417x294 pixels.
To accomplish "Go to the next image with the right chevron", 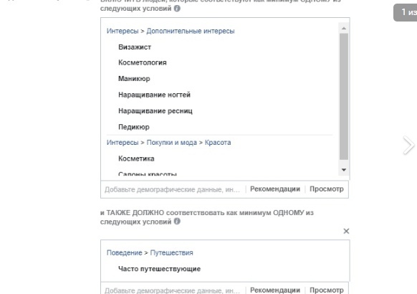I will [408, 145].
